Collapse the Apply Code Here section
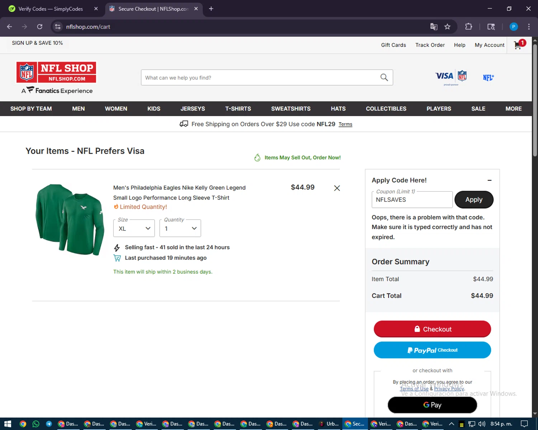The image size is (538, 430). click(489, 180)
